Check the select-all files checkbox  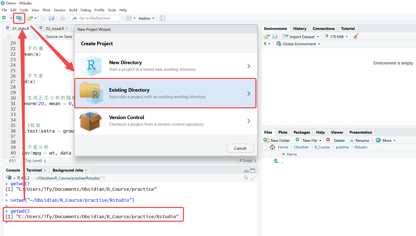(x=265, y=147)
